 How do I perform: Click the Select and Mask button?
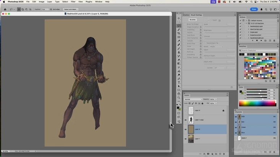(70, 9)
